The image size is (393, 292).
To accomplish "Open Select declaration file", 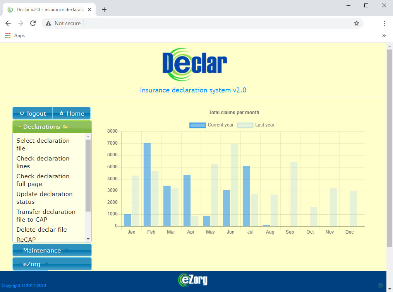I will pyautogui.click(x=43, y=145).
